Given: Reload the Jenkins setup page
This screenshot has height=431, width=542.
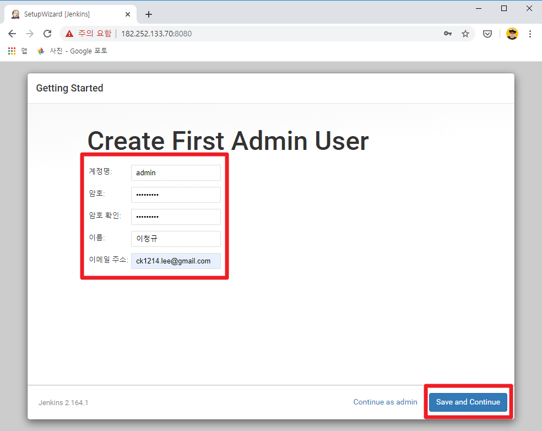Looking at the screenshot, I should pos(47,33).
